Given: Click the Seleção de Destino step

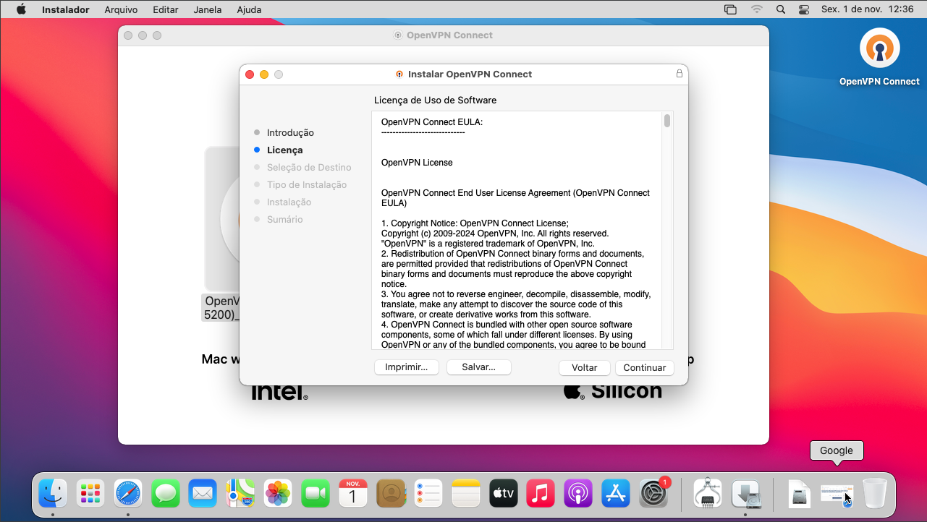Looking at the screenshot, I should 309,168.
